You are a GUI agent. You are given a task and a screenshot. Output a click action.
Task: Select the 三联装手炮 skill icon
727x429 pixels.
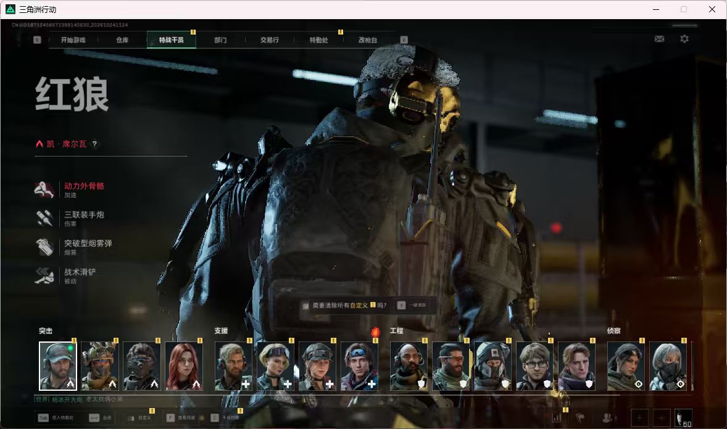point(44,218)
